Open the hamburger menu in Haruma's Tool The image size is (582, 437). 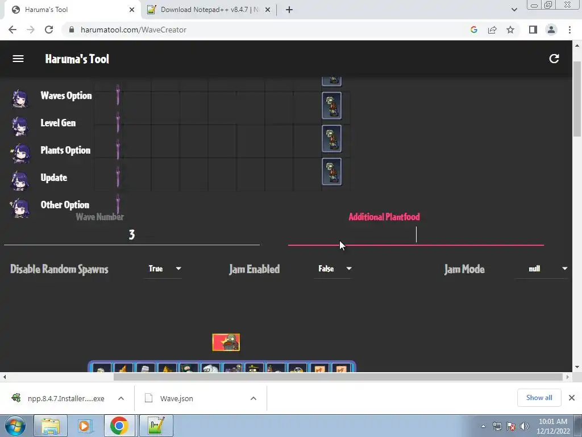pos(18,59)
